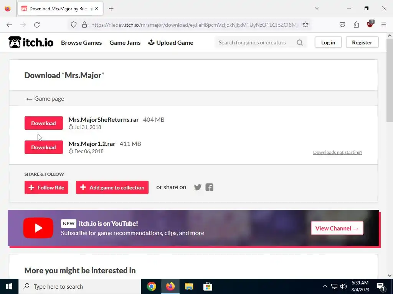This screenshot has height=294, width=393.
Task: Click the Windows taskbar search box
Action: (x=80, y=286)
